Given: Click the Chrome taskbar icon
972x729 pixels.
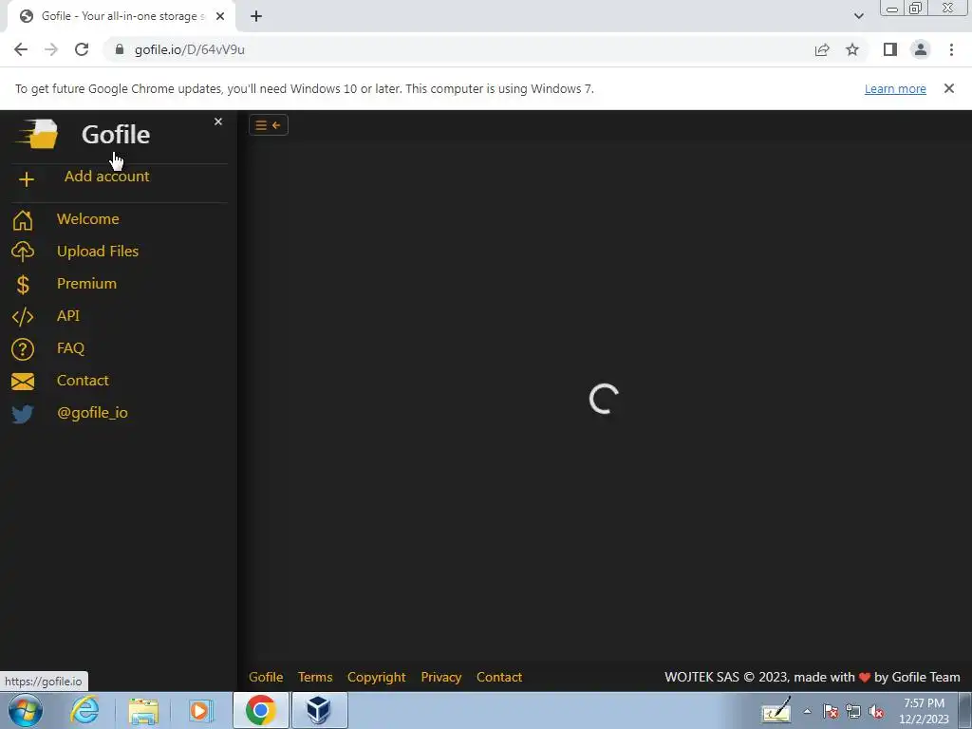Looking at the screenshot, I should click(261, 710).
